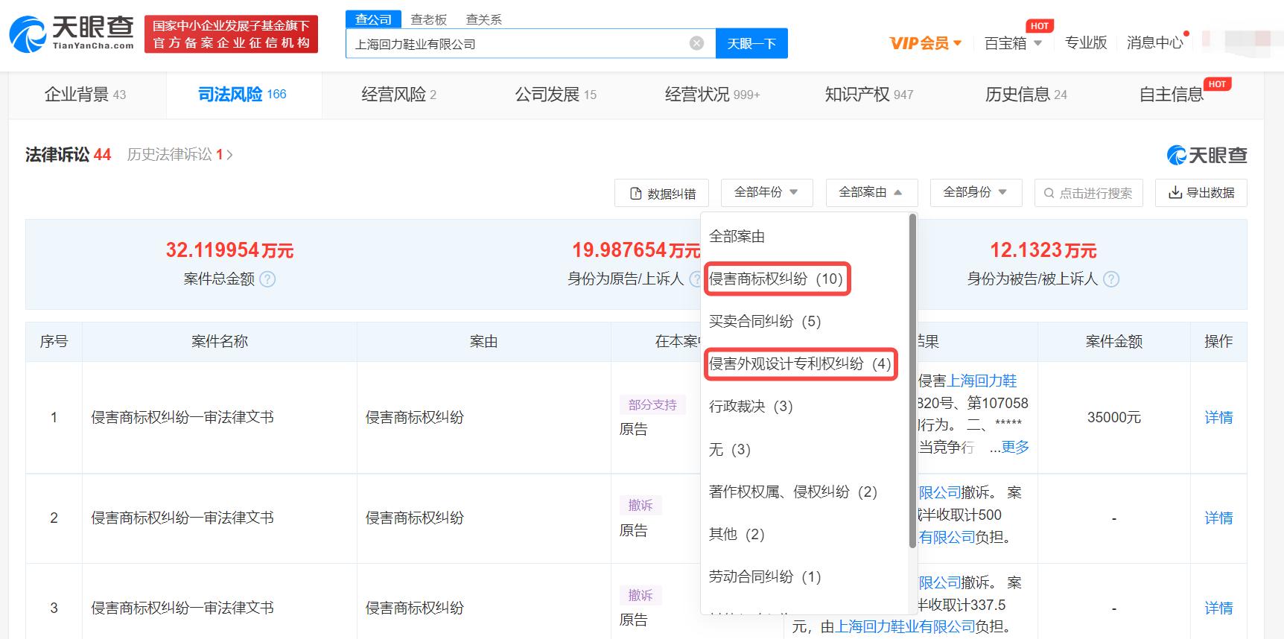The height and width of the screenshot is (639, 1284).
Task: Click the 导出数据 download button
Action: tap(1201, 193)
